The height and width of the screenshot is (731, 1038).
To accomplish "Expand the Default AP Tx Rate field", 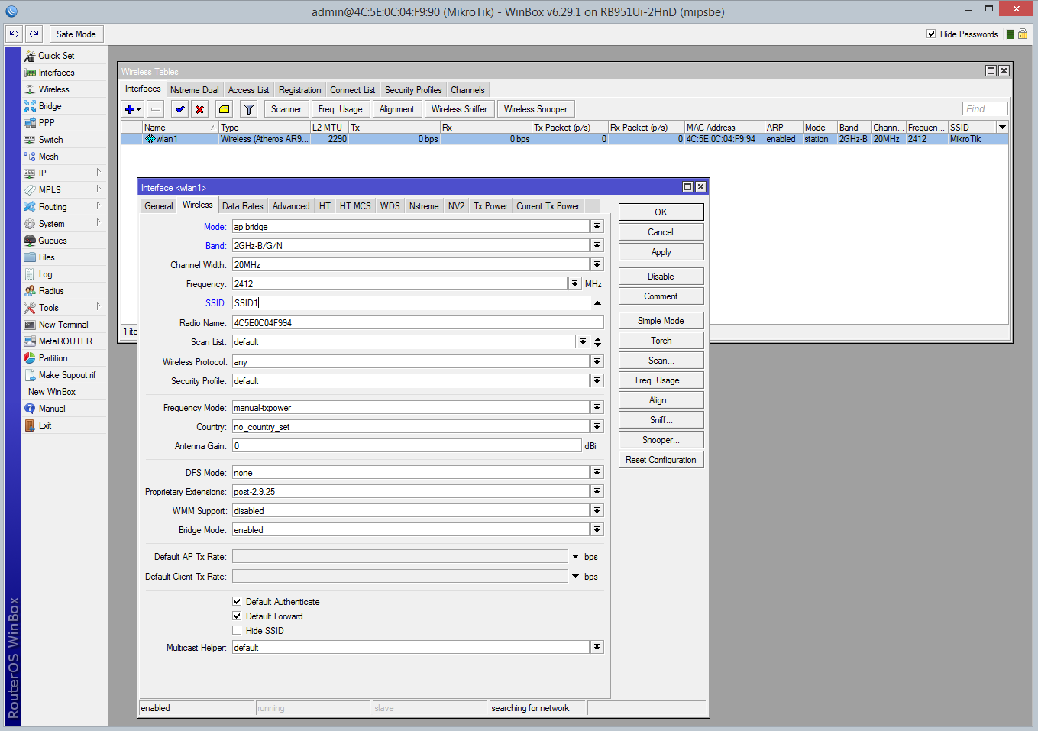I will (x=575, y=556).
